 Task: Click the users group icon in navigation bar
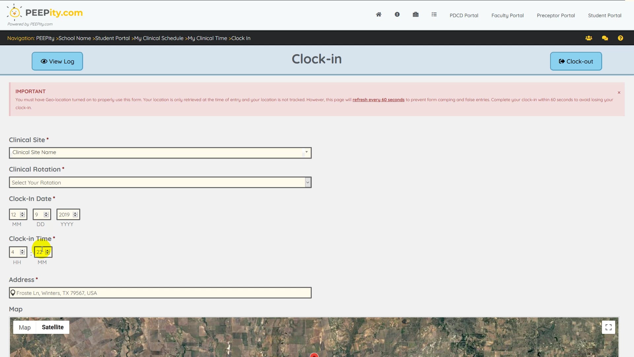(x=588, y=38)
